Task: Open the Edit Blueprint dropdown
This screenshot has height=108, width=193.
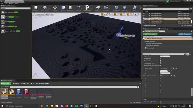Action: [185, 34]
